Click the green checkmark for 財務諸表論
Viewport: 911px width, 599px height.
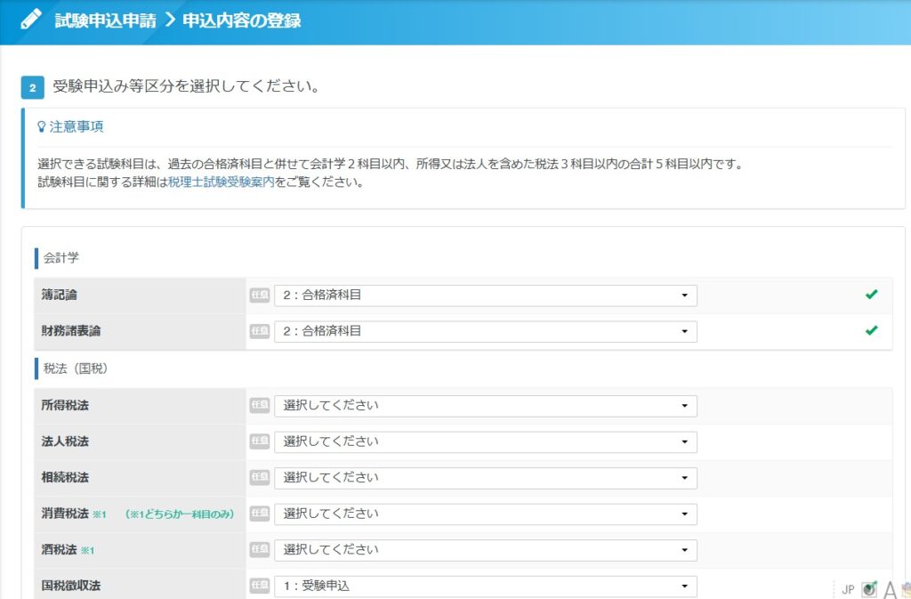pos(871,330)
